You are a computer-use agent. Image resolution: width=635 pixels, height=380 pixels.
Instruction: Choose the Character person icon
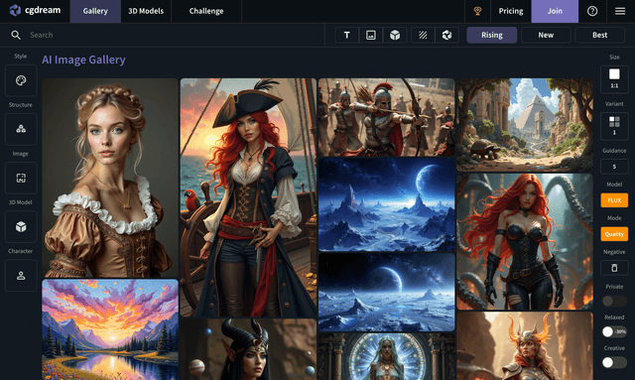[x=21, y=276]
